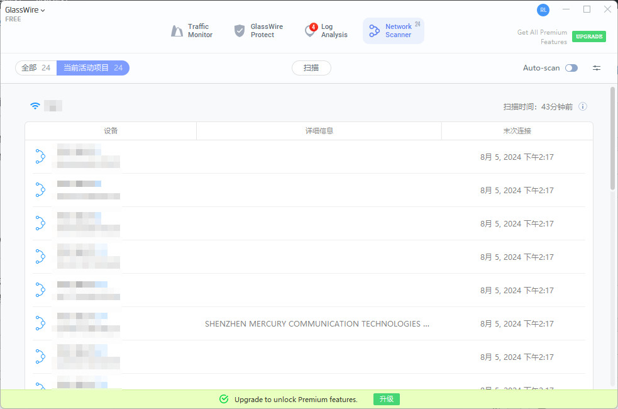Image resolution: width=618 pixels, height=409 pixels.
Task: Select the Network Scanner tab
Action: pyautogui.click(x=393, y=31)
